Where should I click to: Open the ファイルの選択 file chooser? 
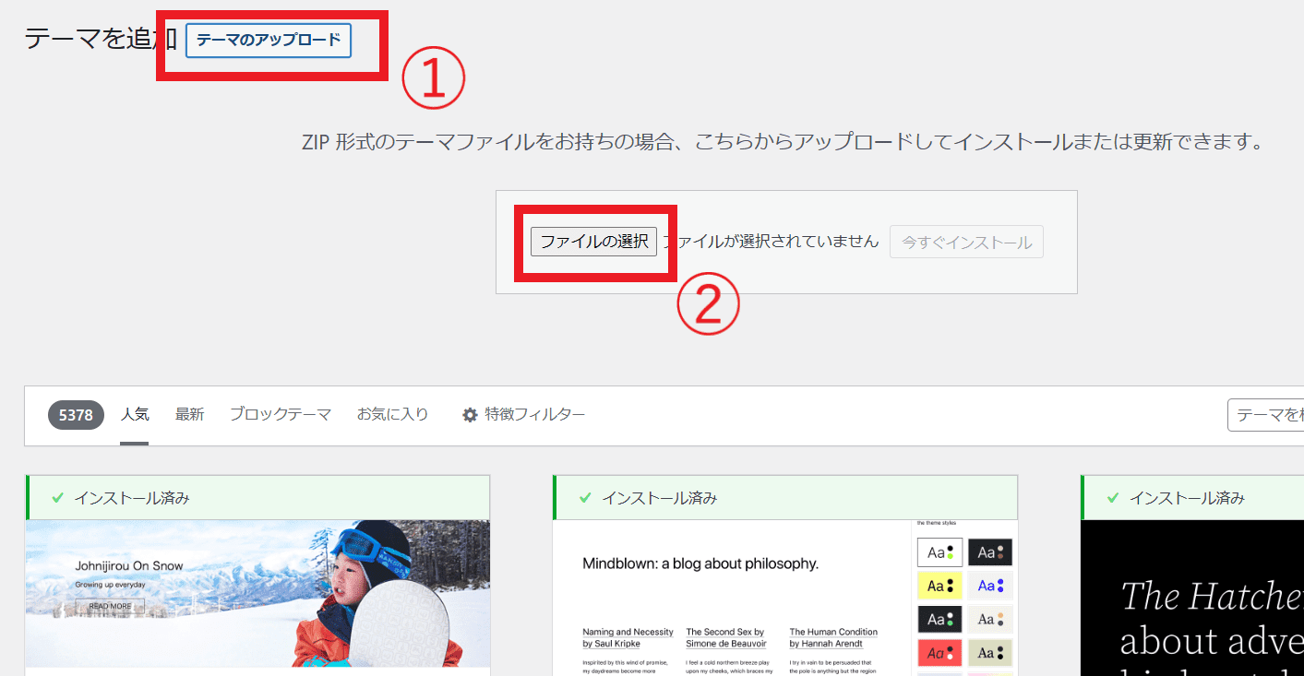(593, 242)
